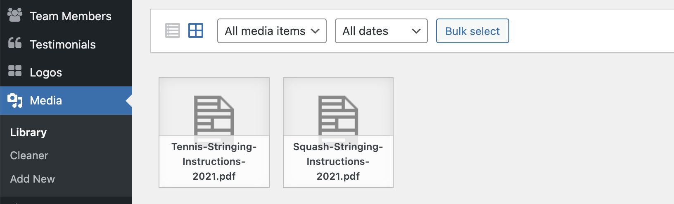Screen dimensions: 674x204
Task: Open the Testimonials menu item
Action: click(x=63, y=44)
